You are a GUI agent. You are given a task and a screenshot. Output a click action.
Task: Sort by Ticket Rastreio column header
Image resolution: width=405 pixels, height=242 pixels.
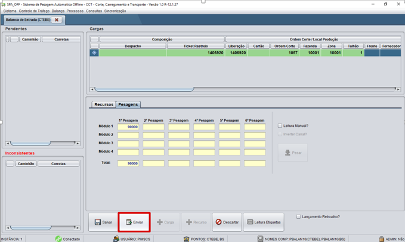[196, 46]
